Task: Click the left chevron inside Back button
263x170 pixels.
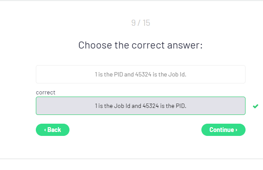Action: 45,130
